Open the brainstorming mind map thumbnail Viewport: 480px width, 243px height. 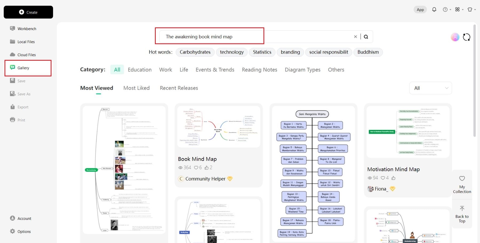pos(408,226)
